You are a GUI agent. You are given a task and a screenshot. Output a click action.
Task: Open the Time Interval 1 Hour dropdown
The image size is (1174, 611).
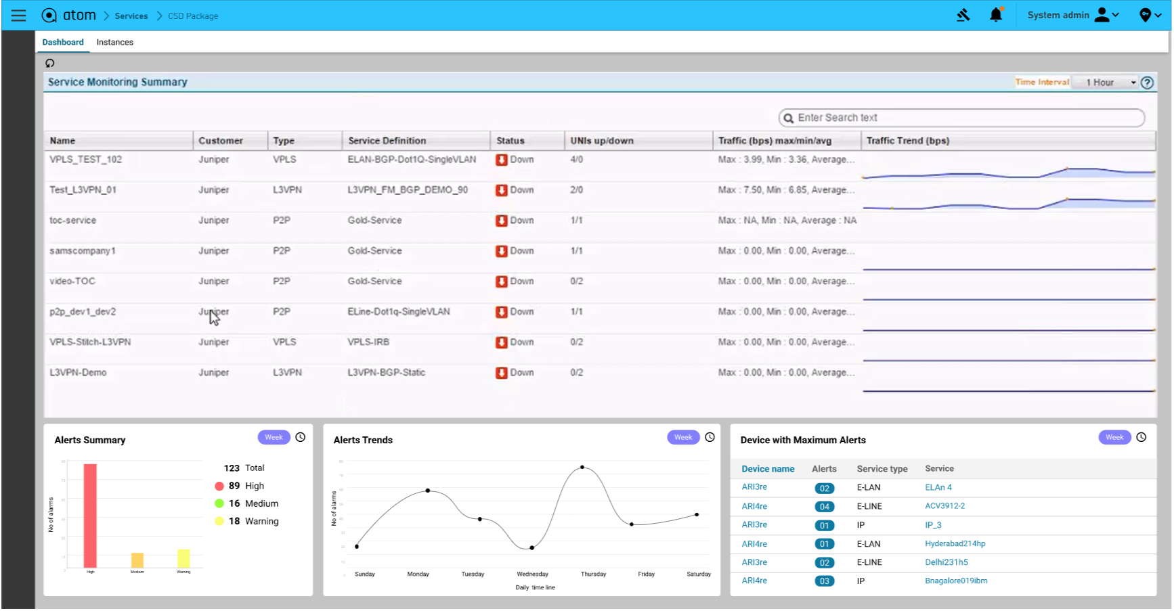[1106, 83]
